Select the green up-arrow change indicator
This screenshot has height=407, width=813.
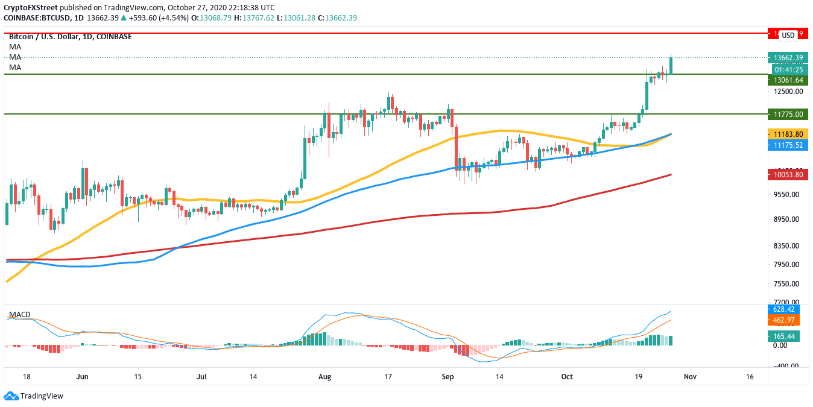[124, 17]
